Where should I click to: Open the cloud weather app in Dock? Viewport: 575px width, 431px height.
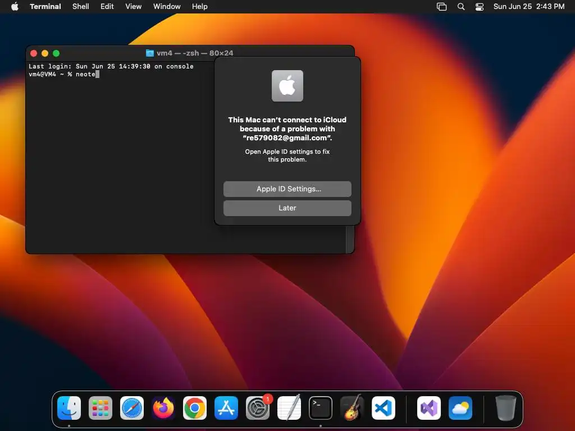460,408
